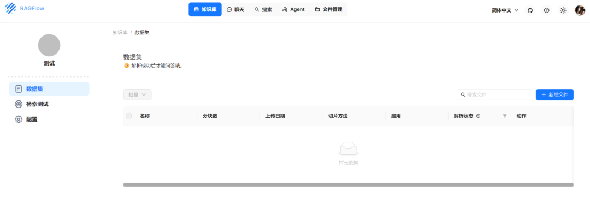The height and width of the screenshot is (202, 590).
Task: Open the GitHub repository icon
Action: point(530,10)
